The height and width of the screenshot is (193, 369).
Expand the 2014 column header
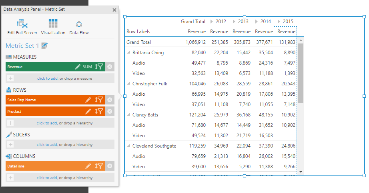click(257, 22)
